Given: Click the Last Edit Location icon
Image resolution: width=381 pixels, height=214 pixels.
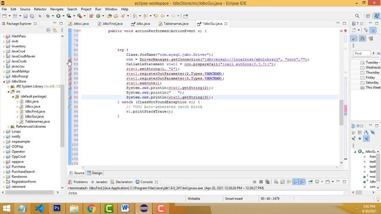Looking at the screenshot, I should (156, 16).
